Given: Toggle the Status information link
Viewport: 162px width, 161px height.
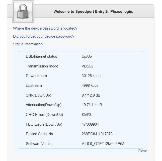Looking at the screenshot, I should coord(28,44).
